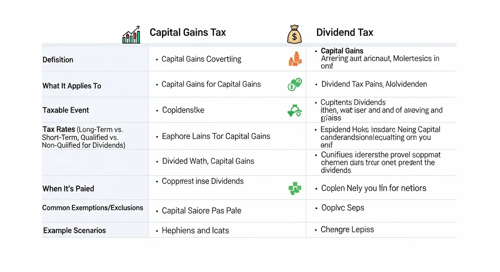Click the green icon in Taxable Event row

pos(294,111)
